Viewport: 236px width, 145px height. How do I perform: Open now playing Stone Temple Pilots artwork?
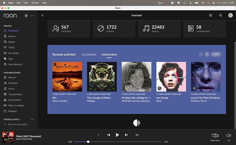[8, 137]
